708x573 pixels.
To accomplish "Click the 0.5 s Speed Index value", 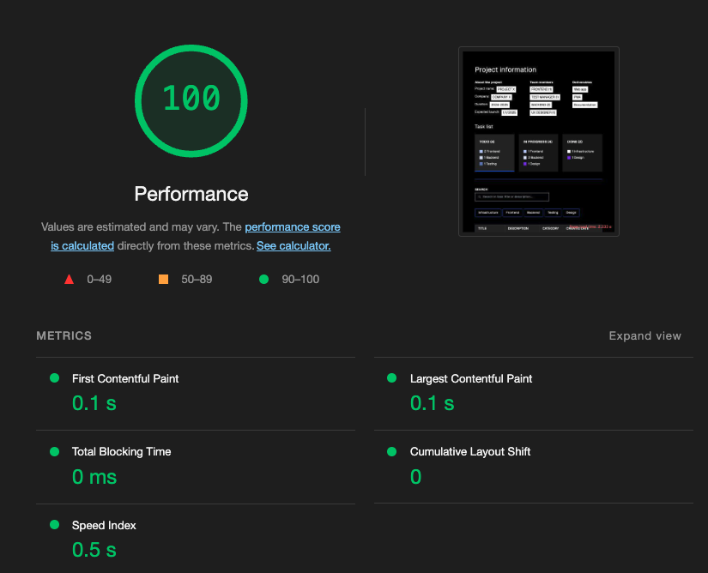I will pos(94,550).
